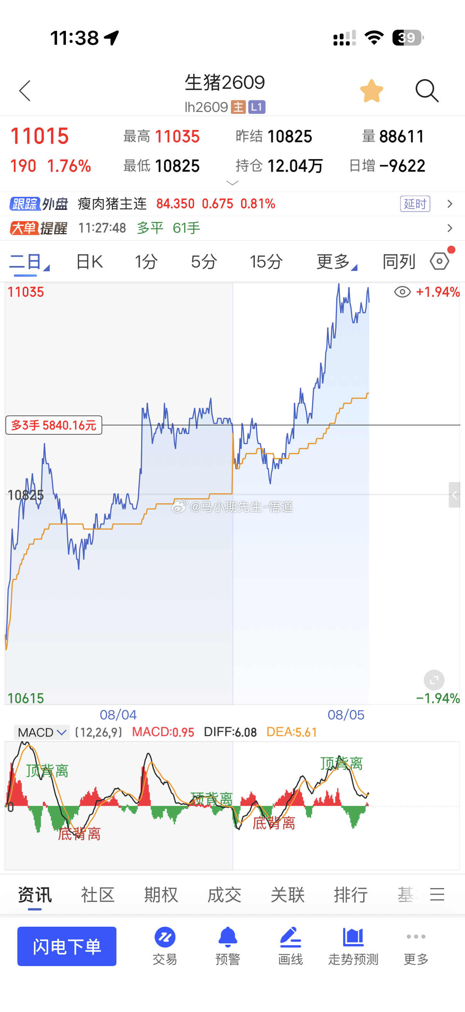
Task: Open the 更多 three-dots menu
Action: [416, 946]
